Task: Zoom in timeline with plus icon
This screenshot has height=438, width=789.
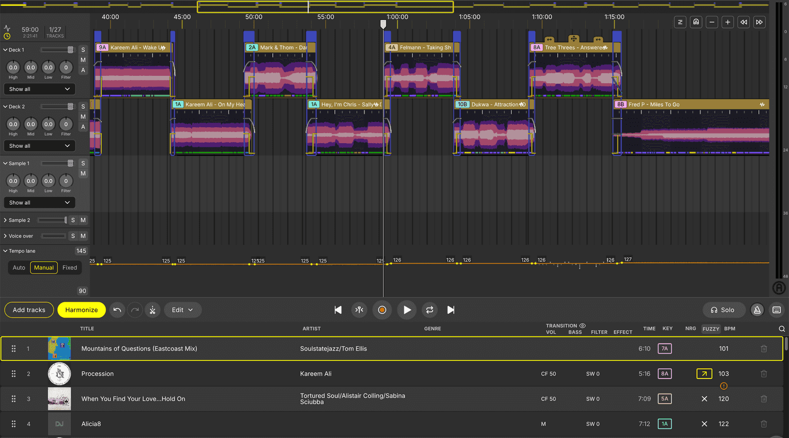Action: tap(727, 22)
